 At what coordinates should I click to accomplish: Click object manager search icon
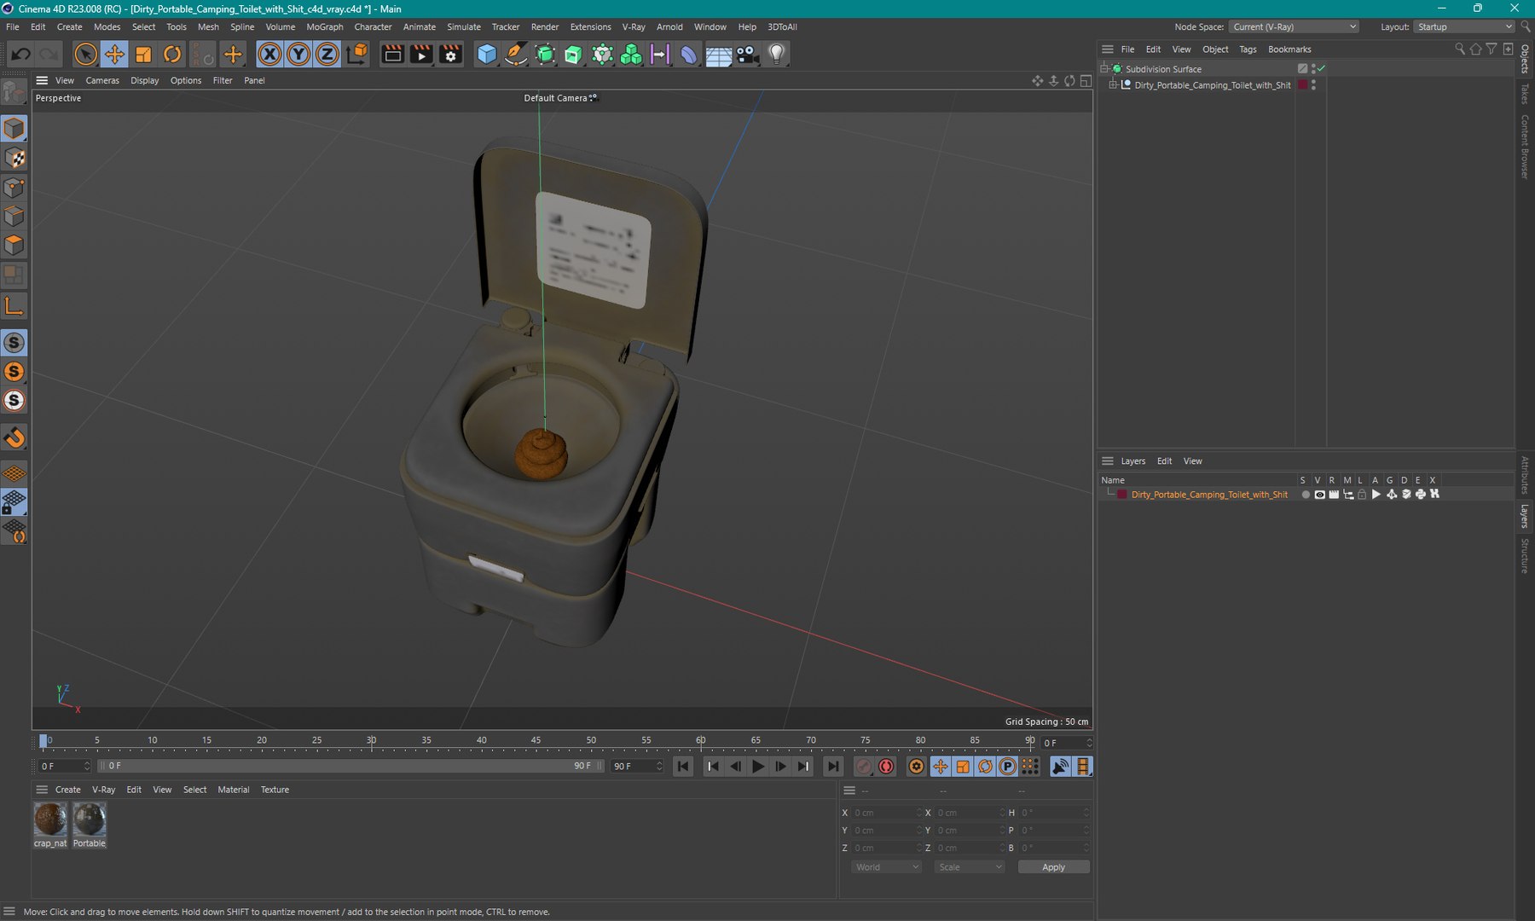(x=1460, y=49)
